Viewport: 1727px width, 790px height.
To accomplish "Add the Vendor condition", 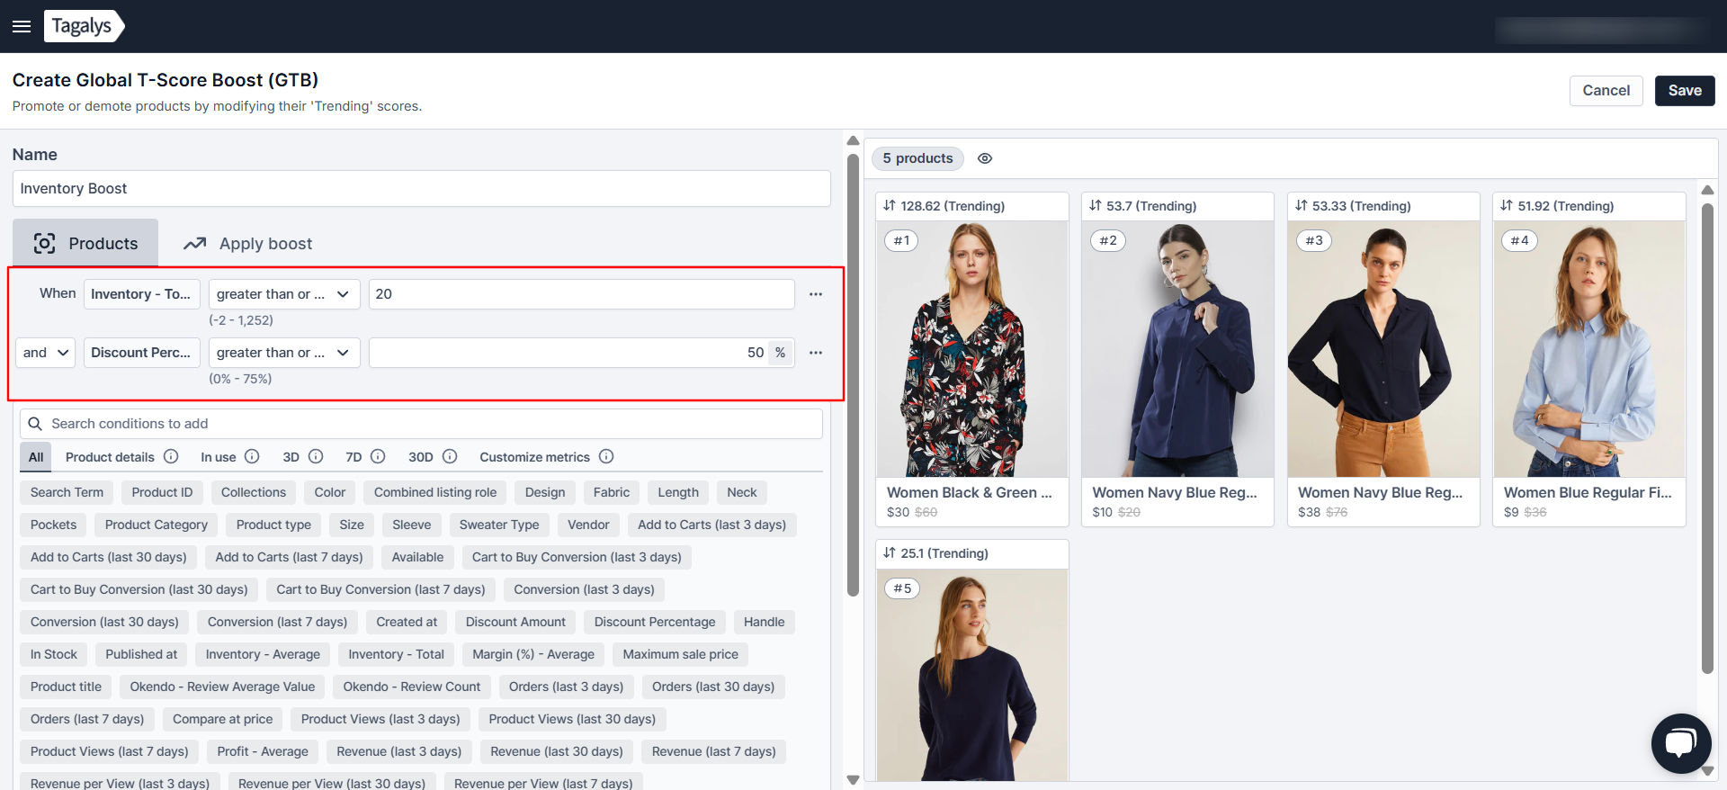I will [x=588, y=525].
